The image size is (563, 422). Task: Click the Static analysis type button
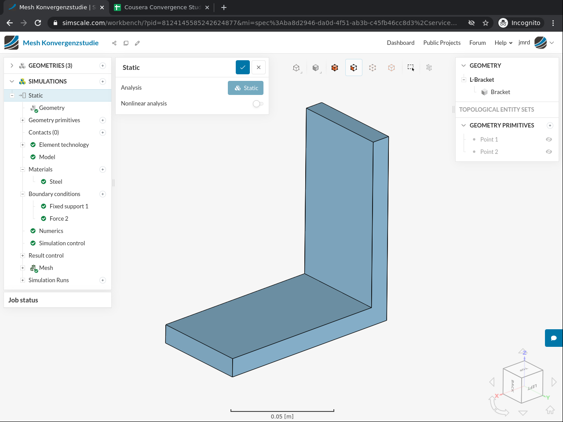pos(245,88)
